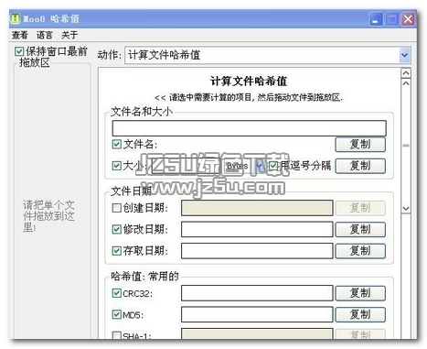Minimize the Moo0 window
The image size is (427, 349).
[x=376, y=19]
